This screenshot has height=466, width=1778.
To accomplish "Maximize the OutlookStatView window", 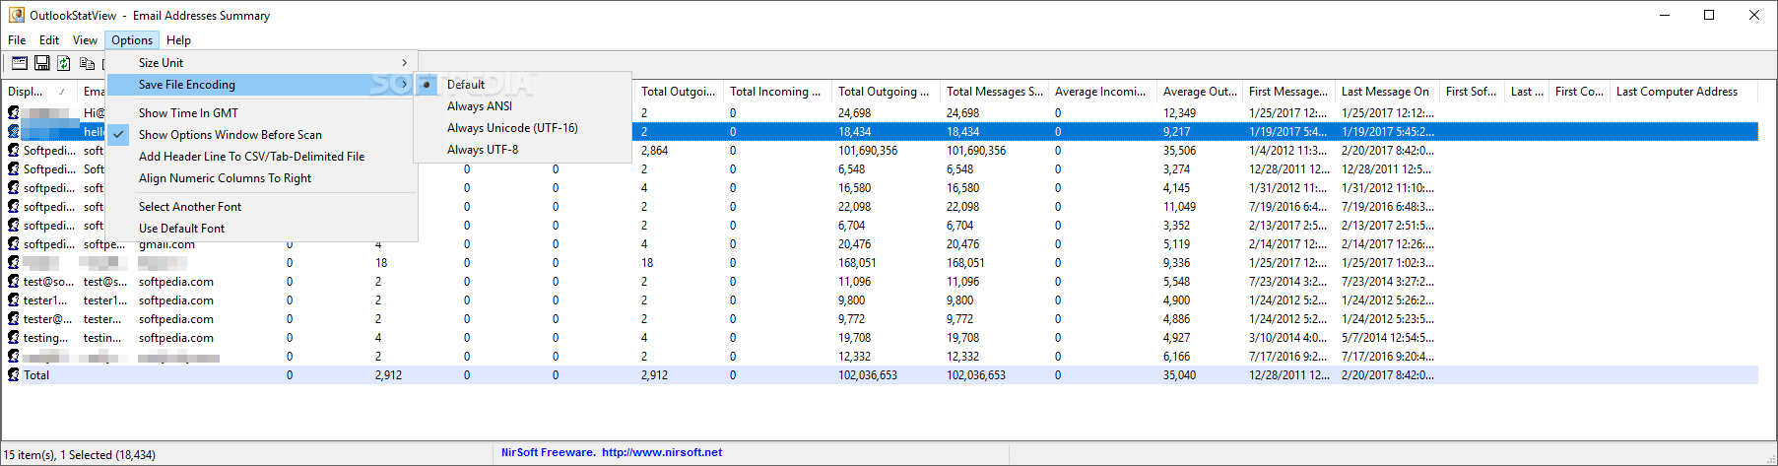I will click(1709, 15).
